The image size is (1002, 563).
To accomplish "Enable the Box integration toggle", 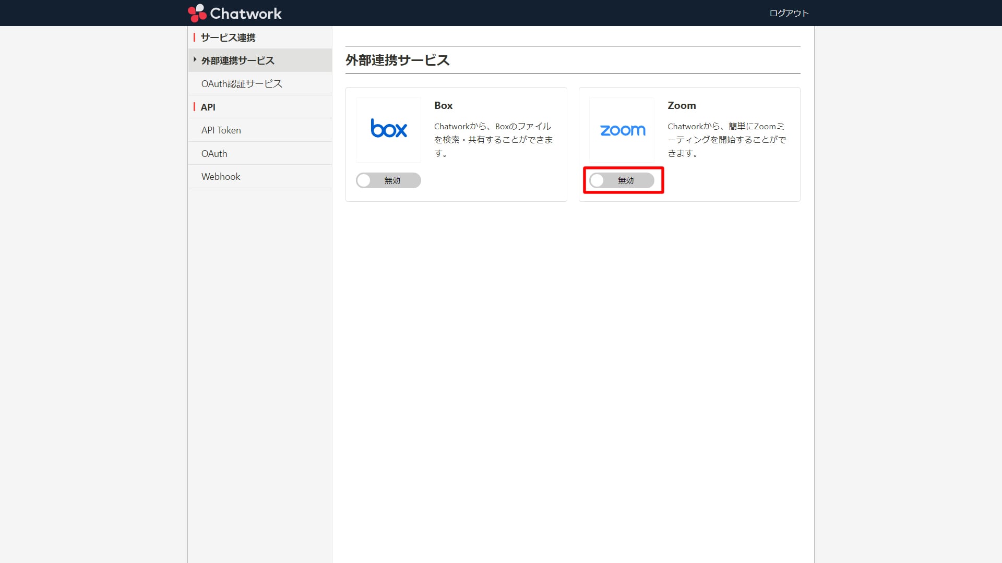I will (x=388, y=180).
